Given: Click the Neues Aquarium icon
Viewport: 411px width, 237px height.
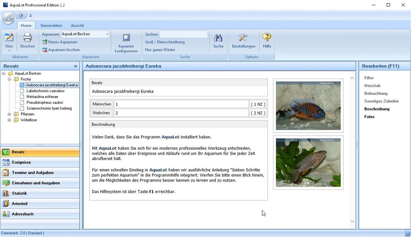Looking at the screenshot, I should pyautogui.click(x=45, y=42).
